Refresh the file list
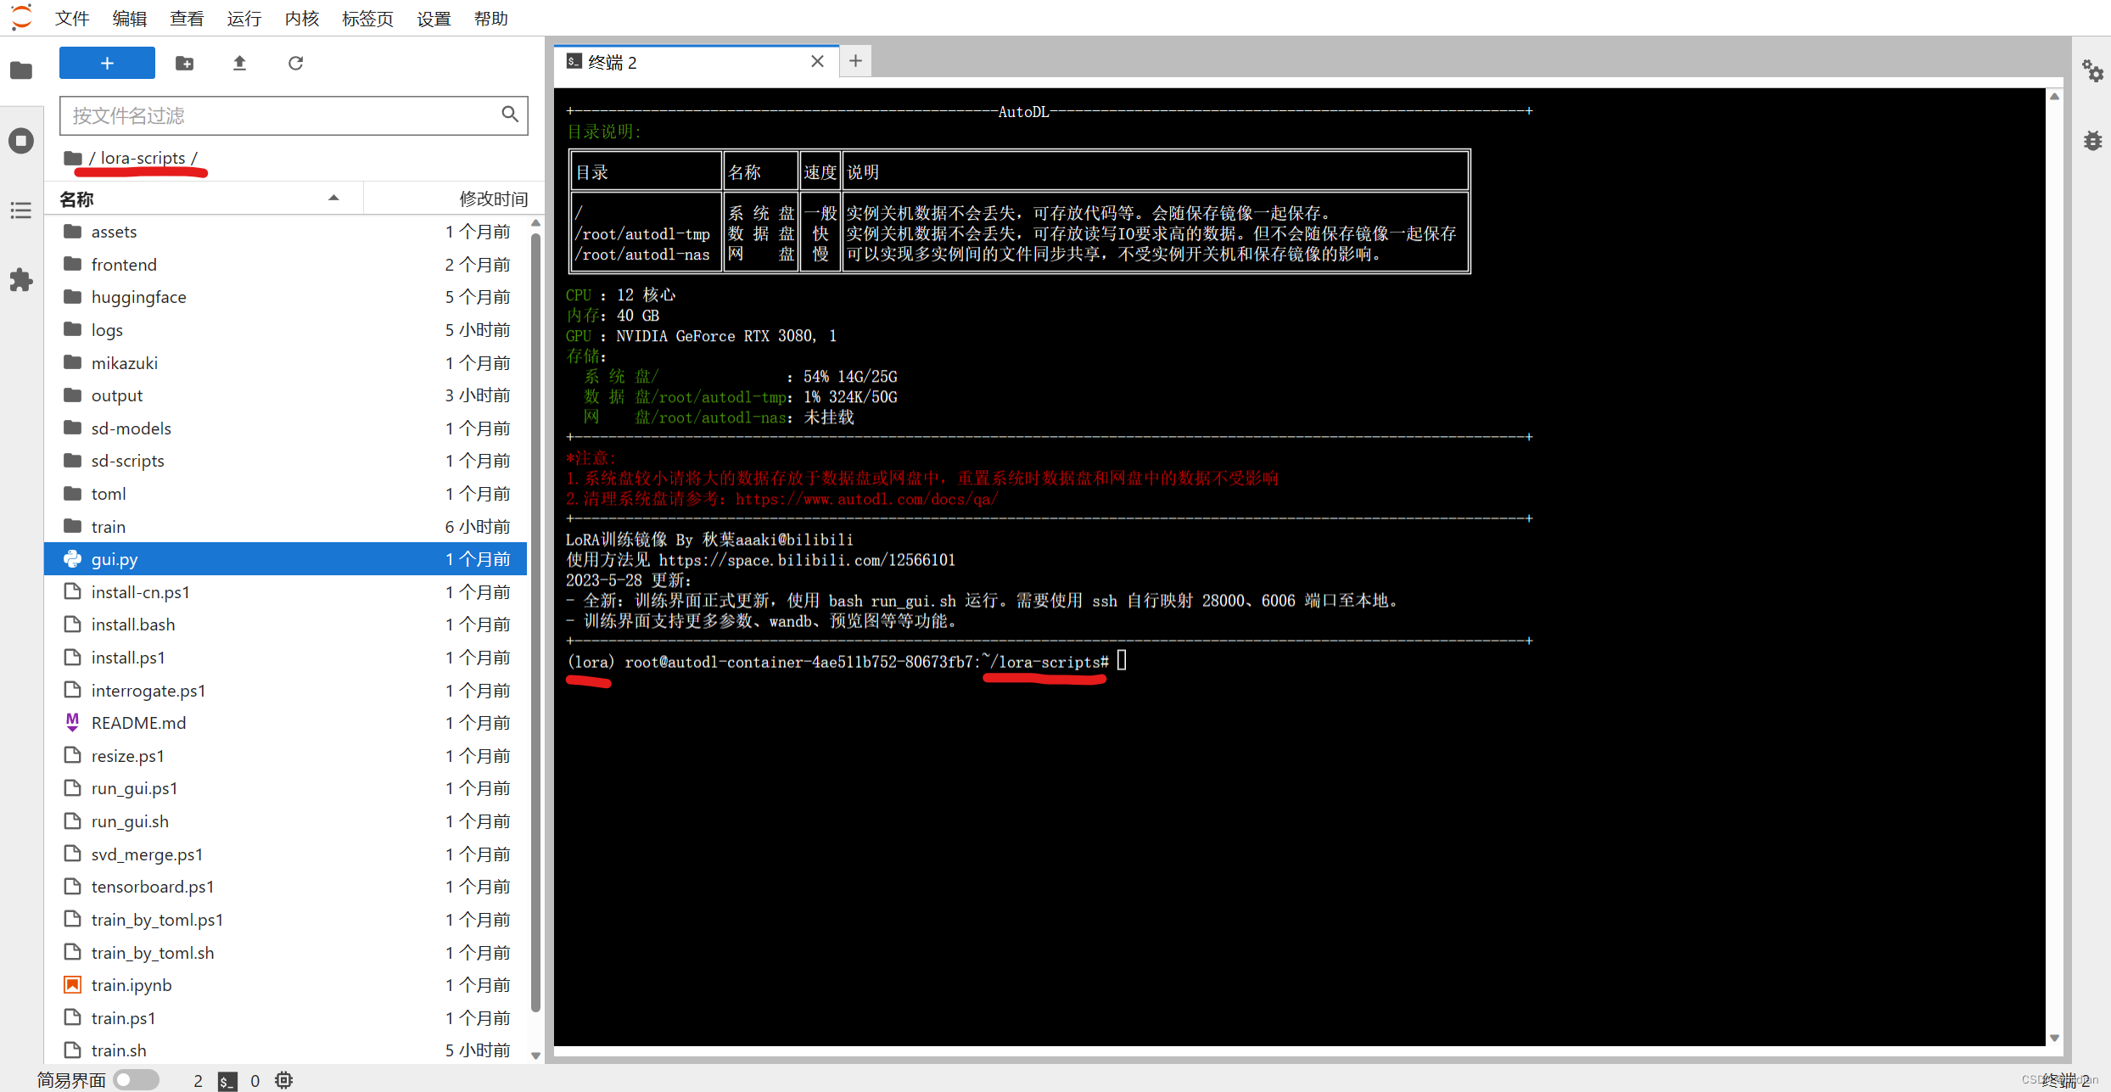This screenshot has height=1092, width=2111. pos(295,63)
